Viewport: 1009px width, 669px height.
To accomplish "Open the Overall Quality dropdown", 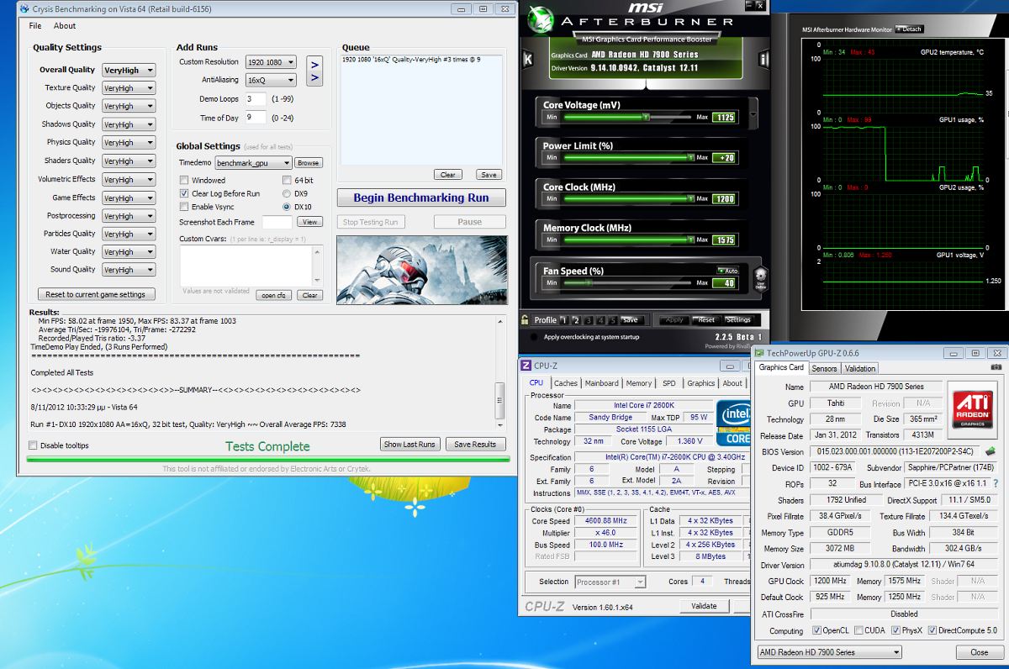I will tap(129, 71).
